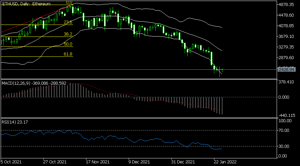Click the 5 Oct 2021 date label
This screenshot has width=300, height=166.
11,162
